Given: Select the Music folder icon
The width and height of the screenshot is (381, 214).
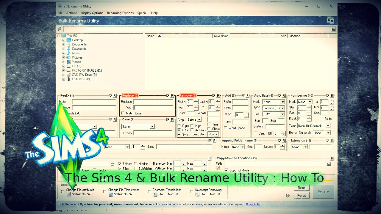Looking at the screenshot, I should click(x=69, y=53).
